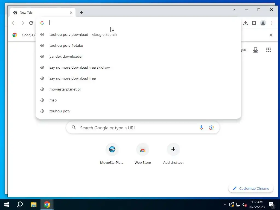Start voice search with microphone icon
The image size is (280, 210).
click(201, 128)
